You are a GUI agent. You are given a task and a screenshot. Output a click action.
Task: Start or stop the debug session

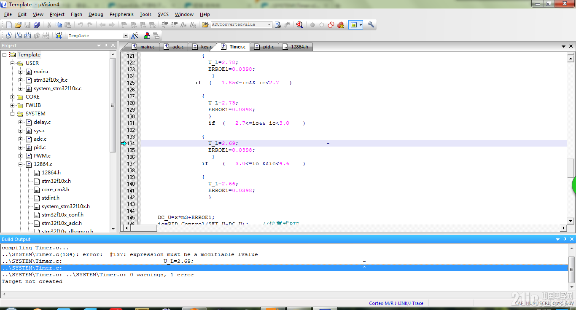pos(299,25)
